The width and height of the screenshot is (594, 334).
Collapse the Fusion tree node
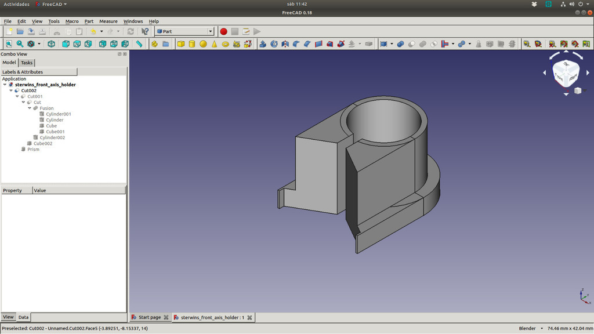click(x=30, y=108)
